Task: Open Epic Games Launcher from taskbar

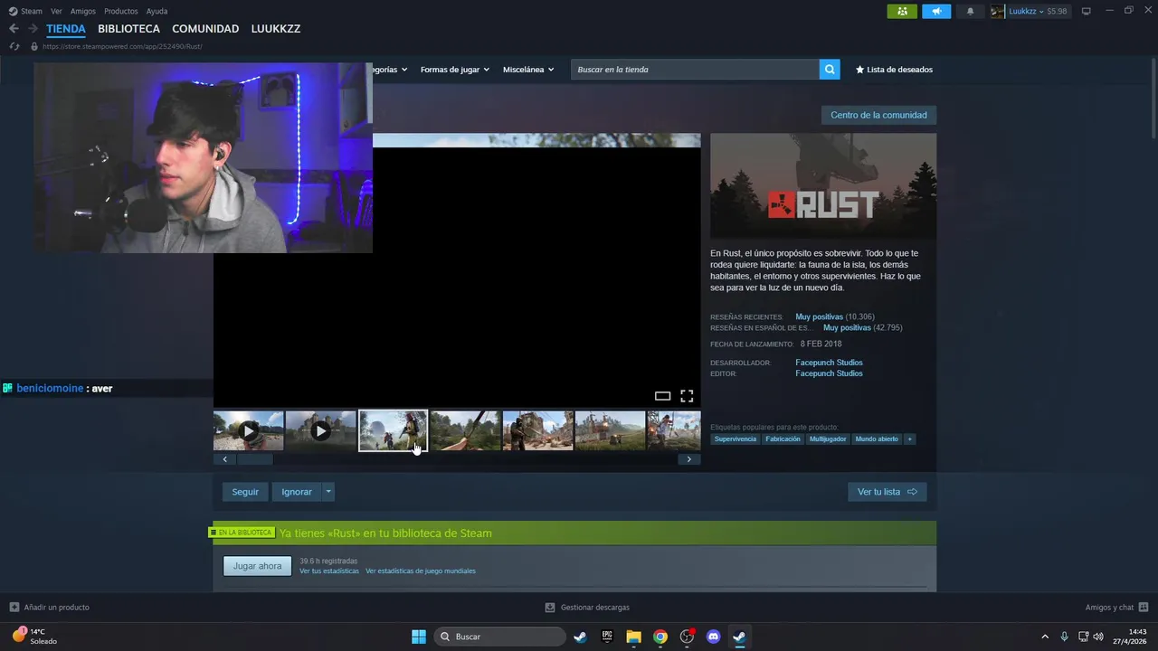Action: (x=607, y=637)
